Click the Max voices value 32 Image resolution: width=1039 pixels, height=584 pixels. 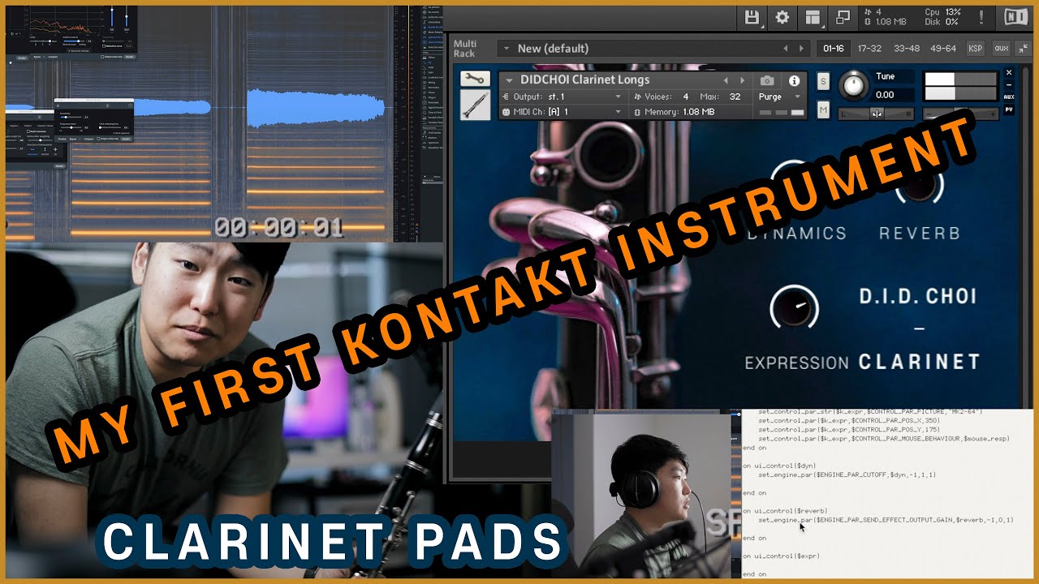(x=735, y=97)
